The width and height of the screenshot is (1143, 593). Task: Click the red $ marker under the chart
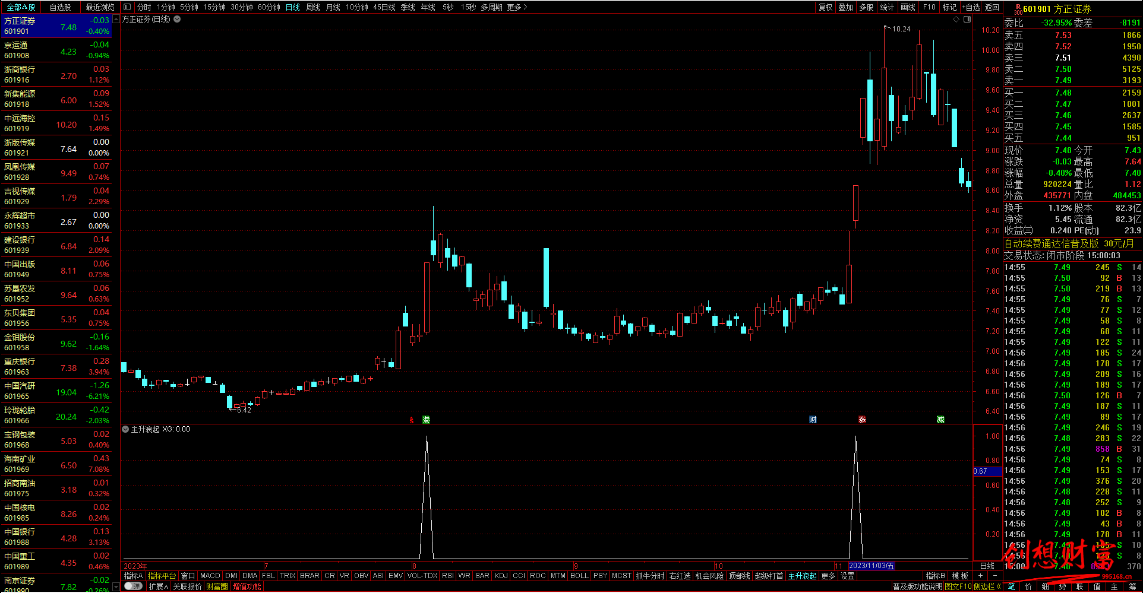[412, 420]
